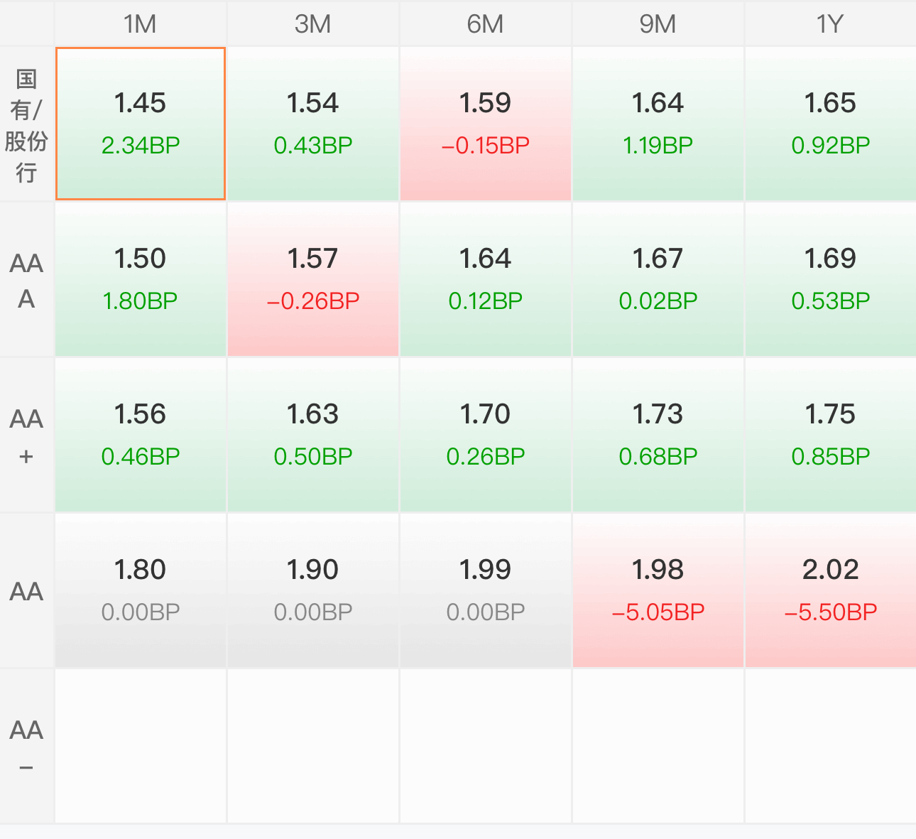Viewport: 916px width, 839px height.
Task: Select the highlighted 1.45 cell with 2.34BP
Action: tap(141, 124)
